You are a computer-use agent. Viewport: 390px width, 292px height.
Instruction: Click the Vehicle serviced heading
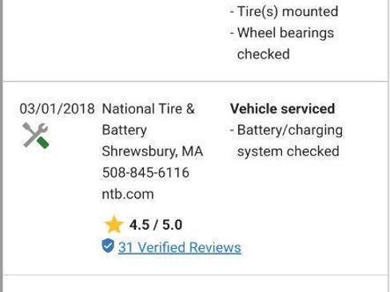point(282,109)
